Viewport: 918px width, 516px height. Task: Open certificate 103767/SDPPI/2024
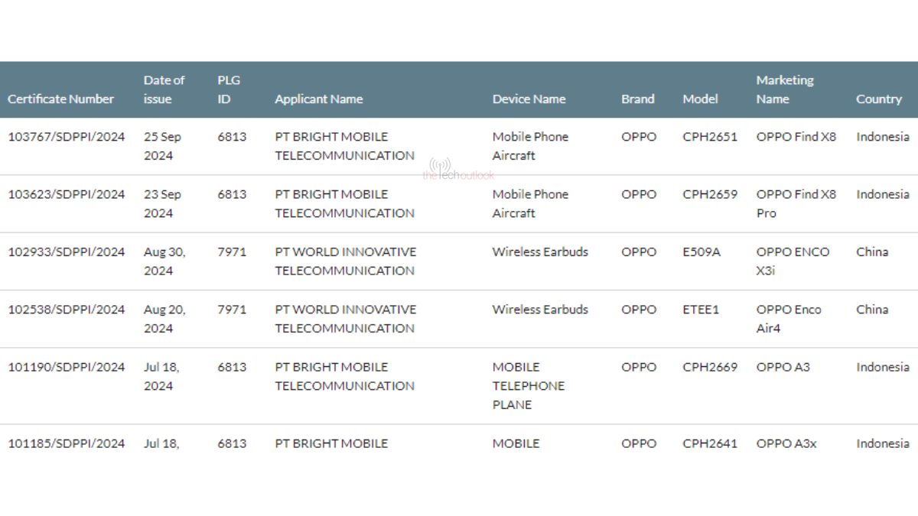click(x=66, y=137)
